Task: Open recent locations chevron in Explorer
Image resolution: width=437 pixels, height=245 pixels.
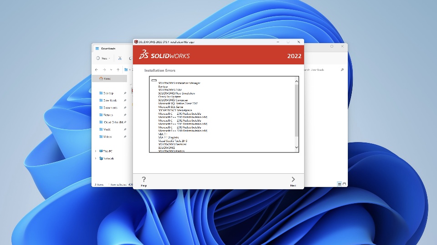Action: [x=111, y=70]
